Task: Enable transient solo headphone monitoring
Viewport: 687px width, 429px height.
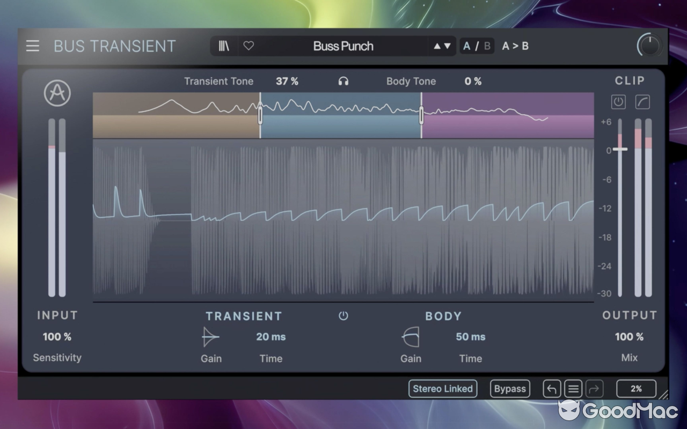Action: click(343, 81)
